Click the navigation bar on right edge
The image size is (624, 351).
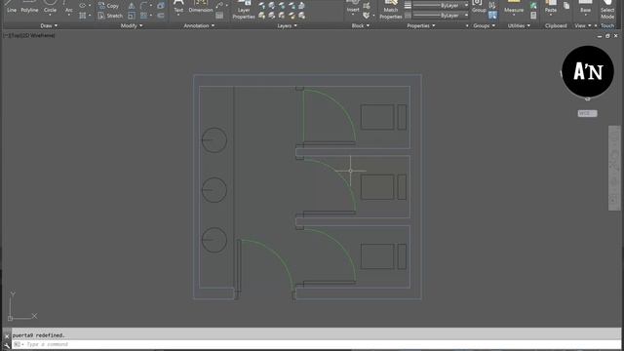coord(614,168)
